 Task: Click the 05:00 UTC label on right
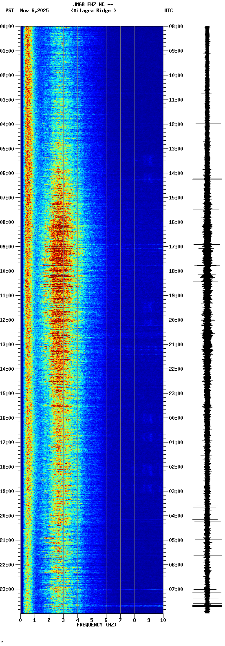click(176, 540)
